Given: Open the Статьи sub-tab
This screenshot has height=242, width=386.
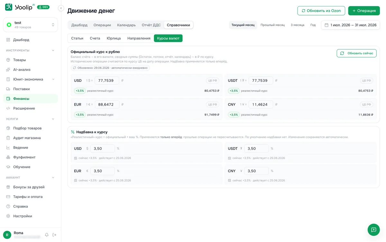Looking at the screenshot, I should point(77,38).
